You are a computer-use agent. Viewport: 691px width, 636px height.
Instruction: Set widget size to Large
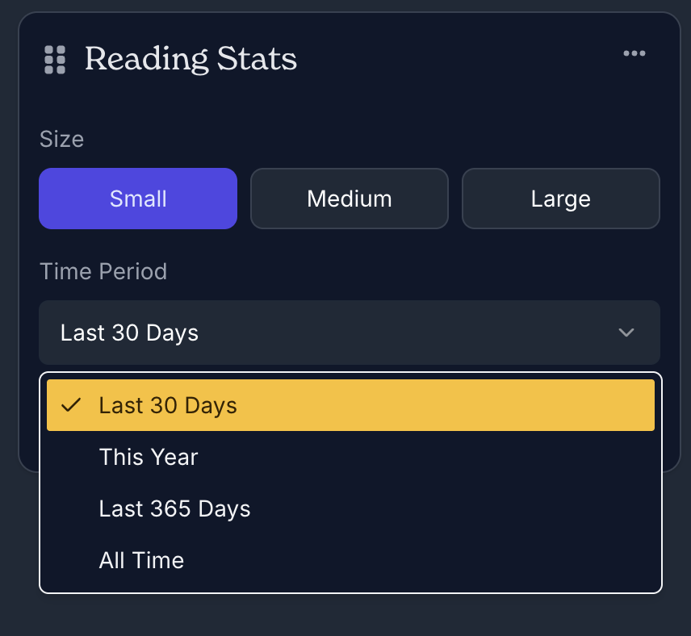tap(560, 199)
